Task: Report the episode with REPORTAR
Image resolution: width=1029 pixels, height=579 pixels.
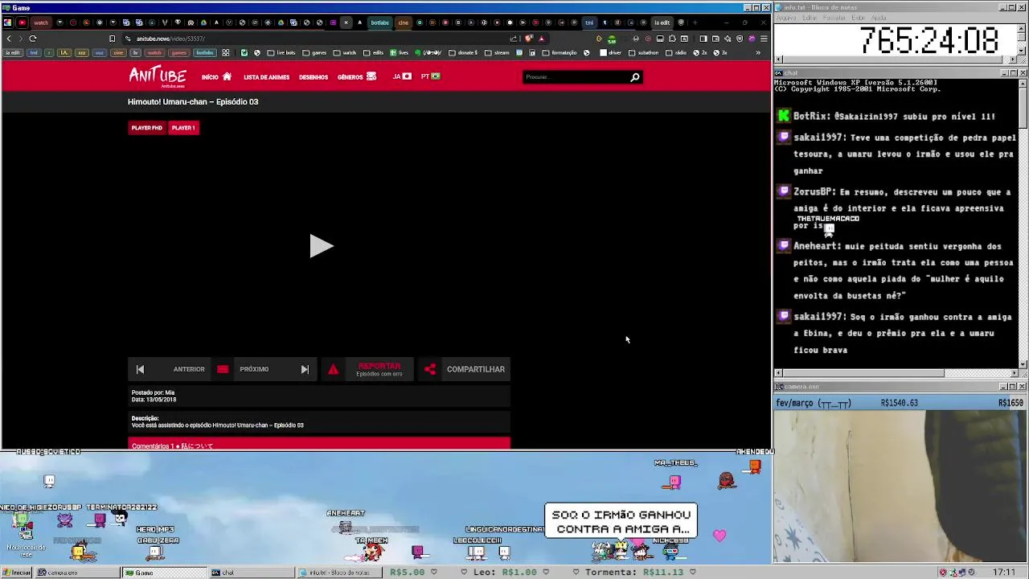Action: pos(379,369)
